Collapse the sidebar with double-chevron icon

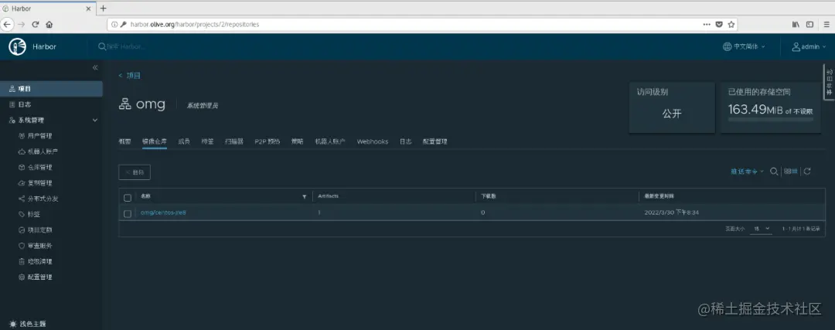[x=95, y=67]
